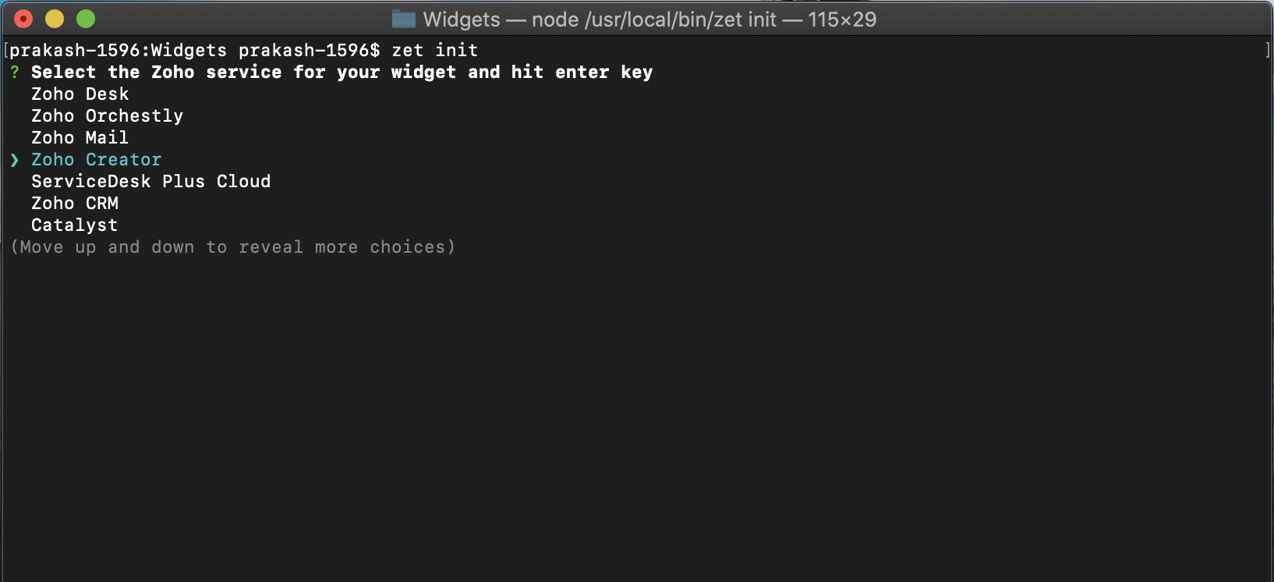Select the Zoho Desk option

coord(80,94)
